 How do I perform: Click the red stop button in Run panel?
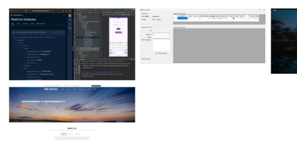point(77,67)
